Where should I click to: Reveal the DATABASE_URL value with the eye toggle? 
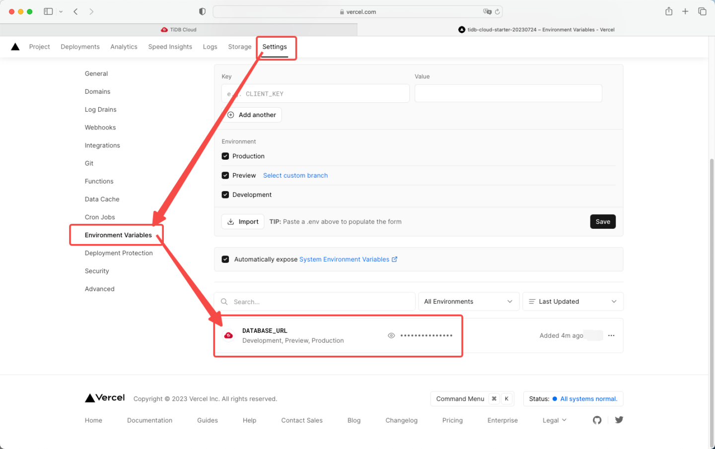click(x=391, y=335)
